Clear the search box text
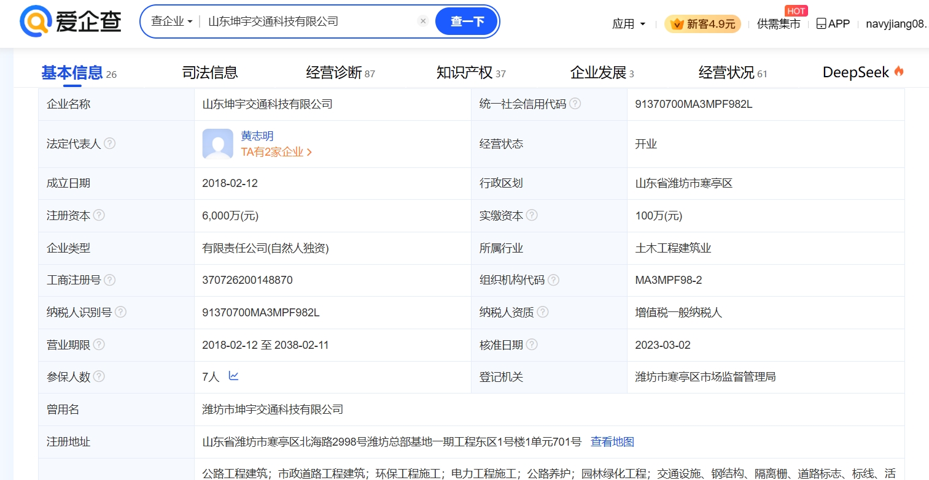Image resolution: width=929 pixels, height=480 pixels. [423, 21]
